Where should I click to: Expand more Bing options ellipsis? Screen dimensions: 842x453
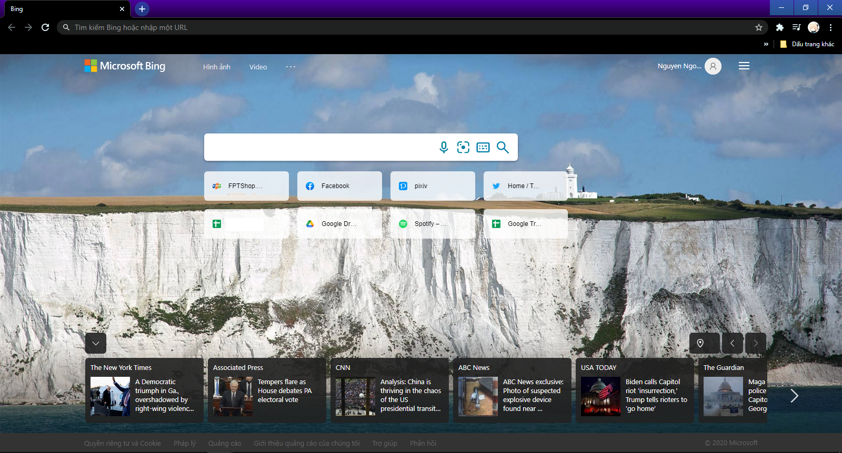[x=290, y=67]
